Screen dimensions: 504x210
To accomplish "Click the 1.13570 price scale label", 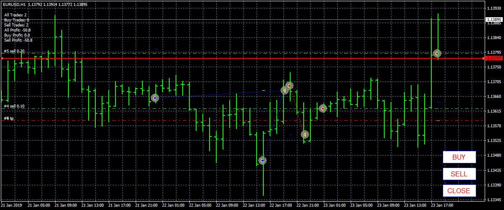I will point(493,126).
